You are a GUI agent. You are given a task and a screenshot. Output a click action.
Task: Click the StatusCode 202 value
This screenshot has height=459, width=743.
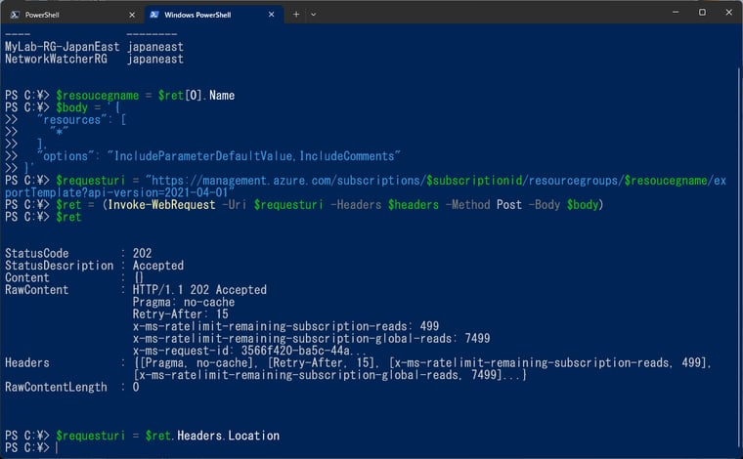click(x=142, y=254)
